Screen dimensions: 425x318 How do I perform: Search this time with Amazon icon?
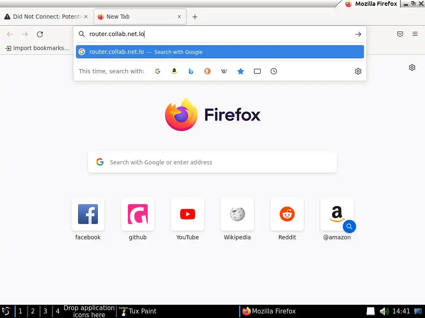174,71
